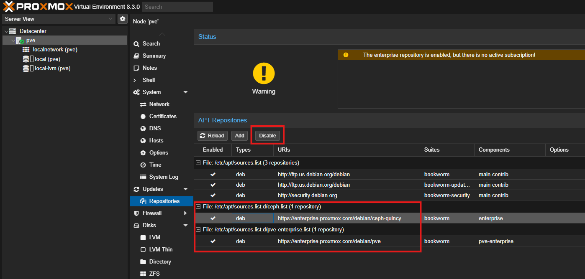Toggle enabled checkmark for ftp.us.debian.org bookworm row

213,175
